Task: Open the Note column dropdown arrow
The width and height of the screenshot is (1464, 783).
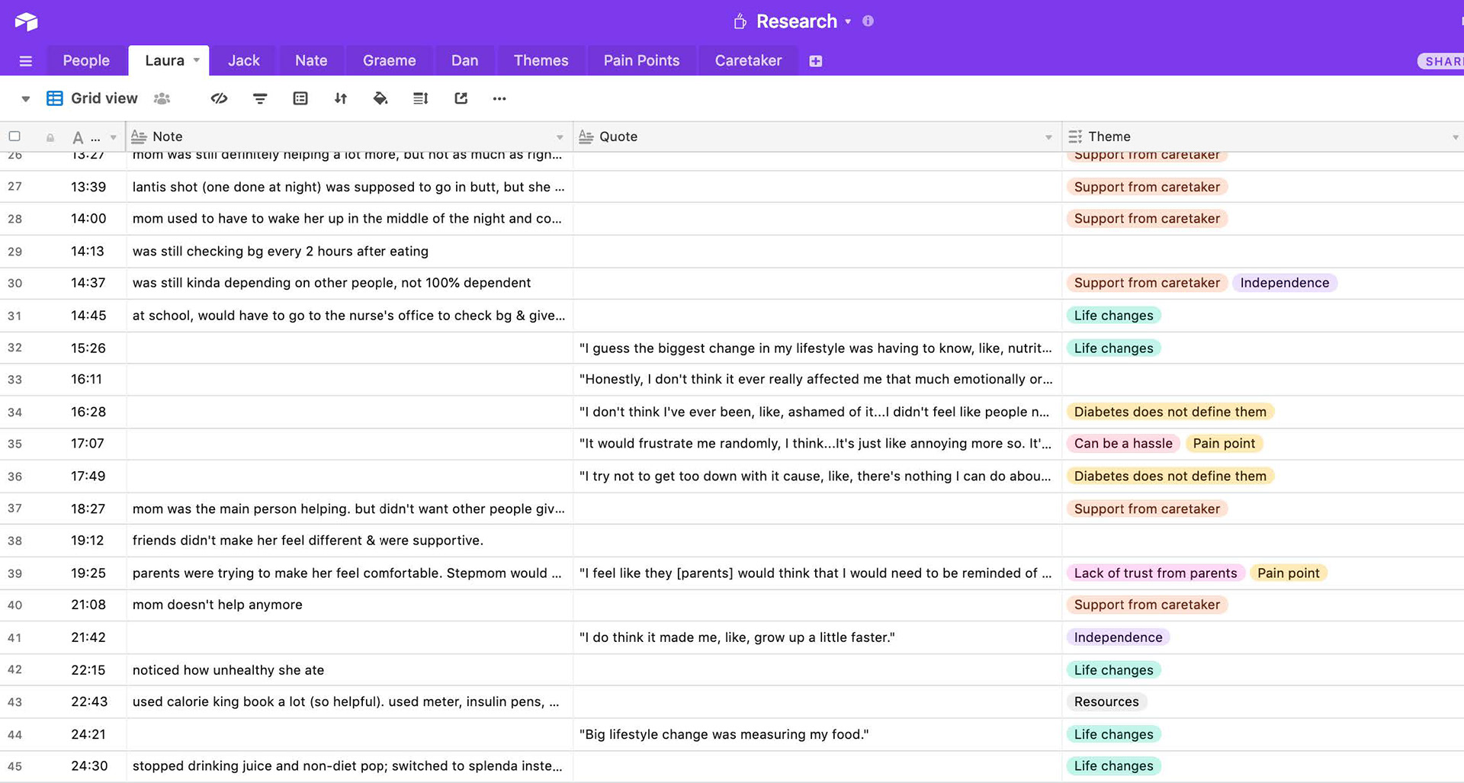Action: 560,137
